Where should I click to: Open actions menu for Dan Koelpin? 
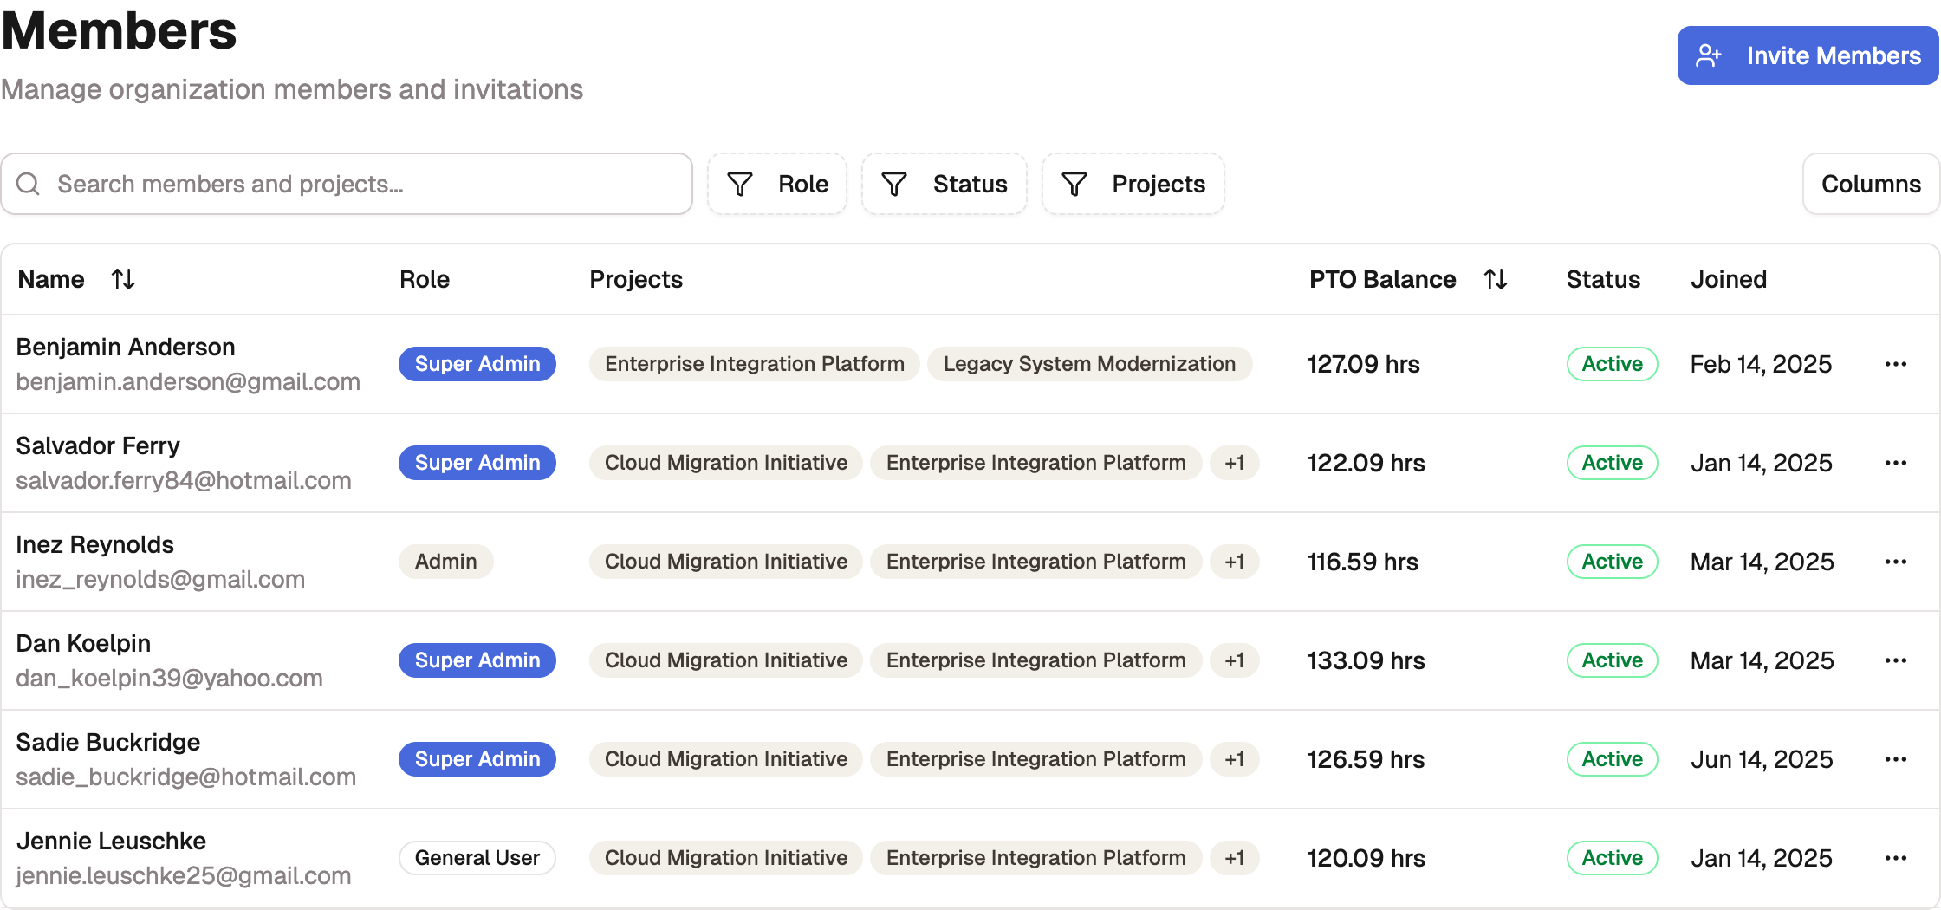[1896, 660]
